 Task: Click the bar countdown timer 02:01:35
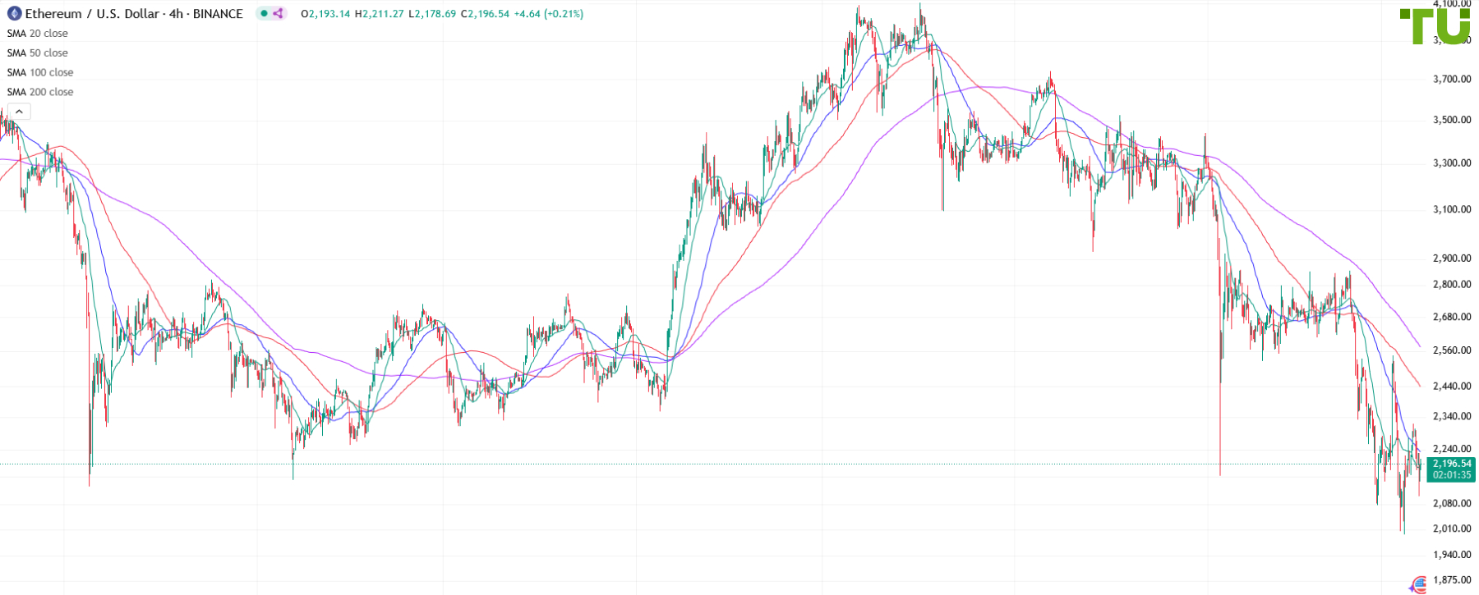click(x=1452, y=475)
